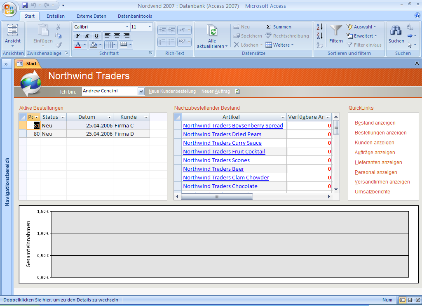422x306 pixels.
Task: Toggle bold formatting button
Action: (x=78, y=36)
